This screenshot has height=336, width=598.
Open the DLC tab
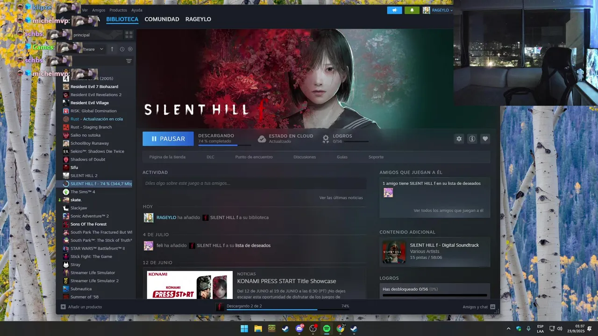[210, 157]
